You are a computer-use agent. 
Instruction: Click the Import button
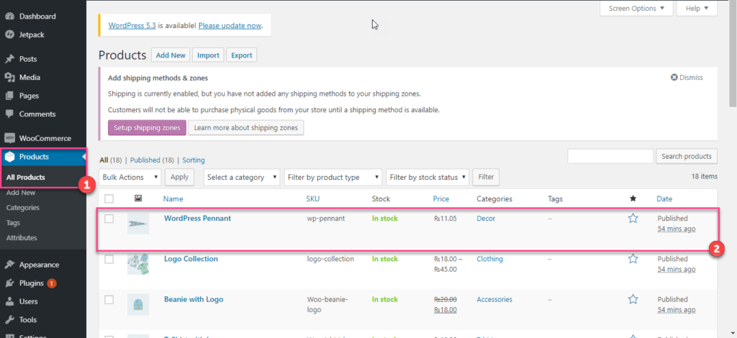point(208,55)
